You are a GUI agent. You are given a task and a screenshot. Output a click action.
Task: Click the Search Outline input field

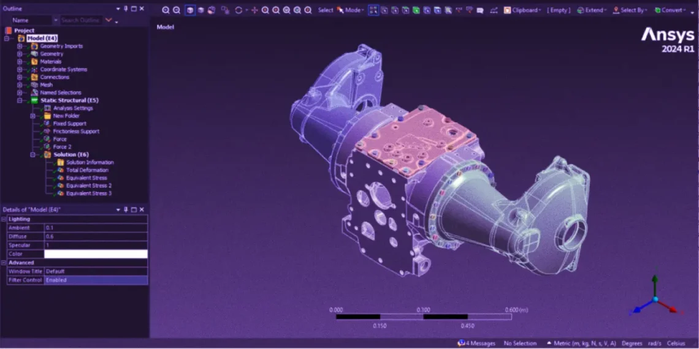(x=81, y=20)
